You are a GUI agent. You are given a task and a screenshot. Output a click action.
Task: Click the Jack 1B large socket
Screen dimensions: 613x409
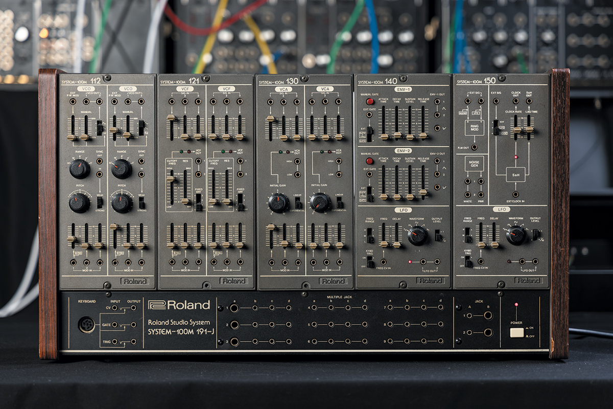(x=488, y=315)
